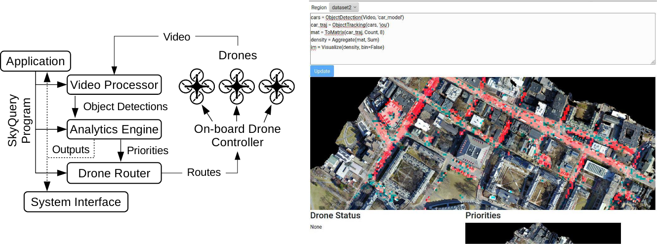
Task: Click the Priorities heading above the thumbnail
Action: pos(483,215)
